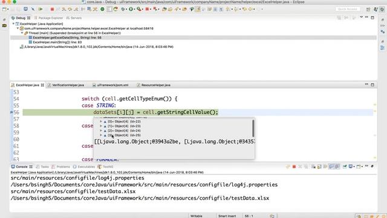The image size is (387, 218).
Task: Collapse the com.uiFramework ExcelHelper at localhost node
Action: 18,28
